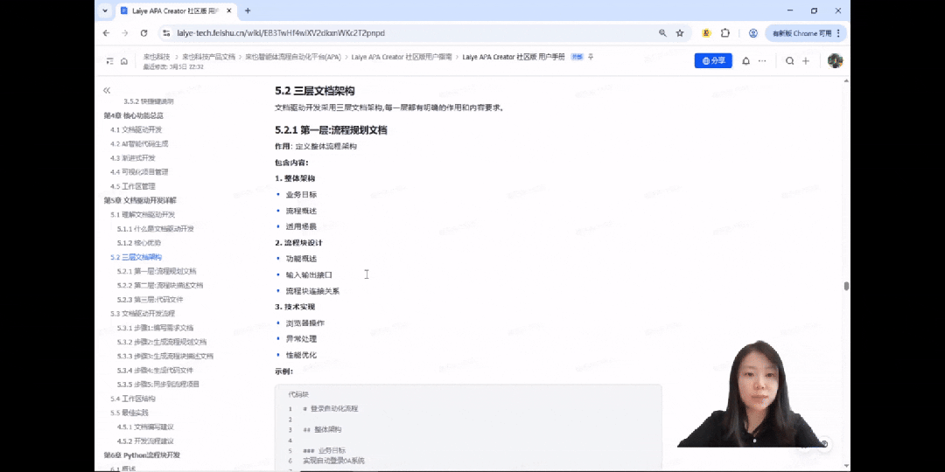Viewport: 945px width, 472px height.
Task: Go to outline item 5.3.5 步骤5:同步到流程项目
Action: (157, 384)
